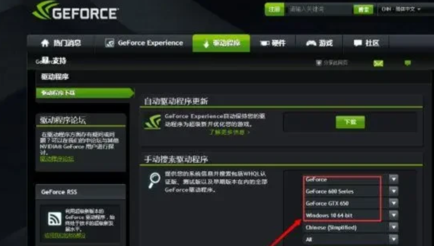
Task: Select the 驱动程序下载 sidebar item
Action: [x=85, y=93]
